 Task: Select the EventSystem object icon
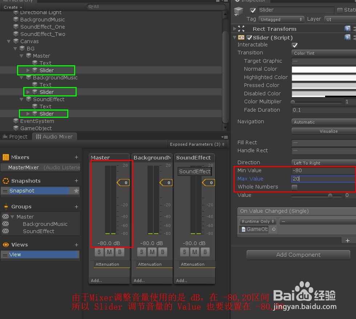click(16, 121)
